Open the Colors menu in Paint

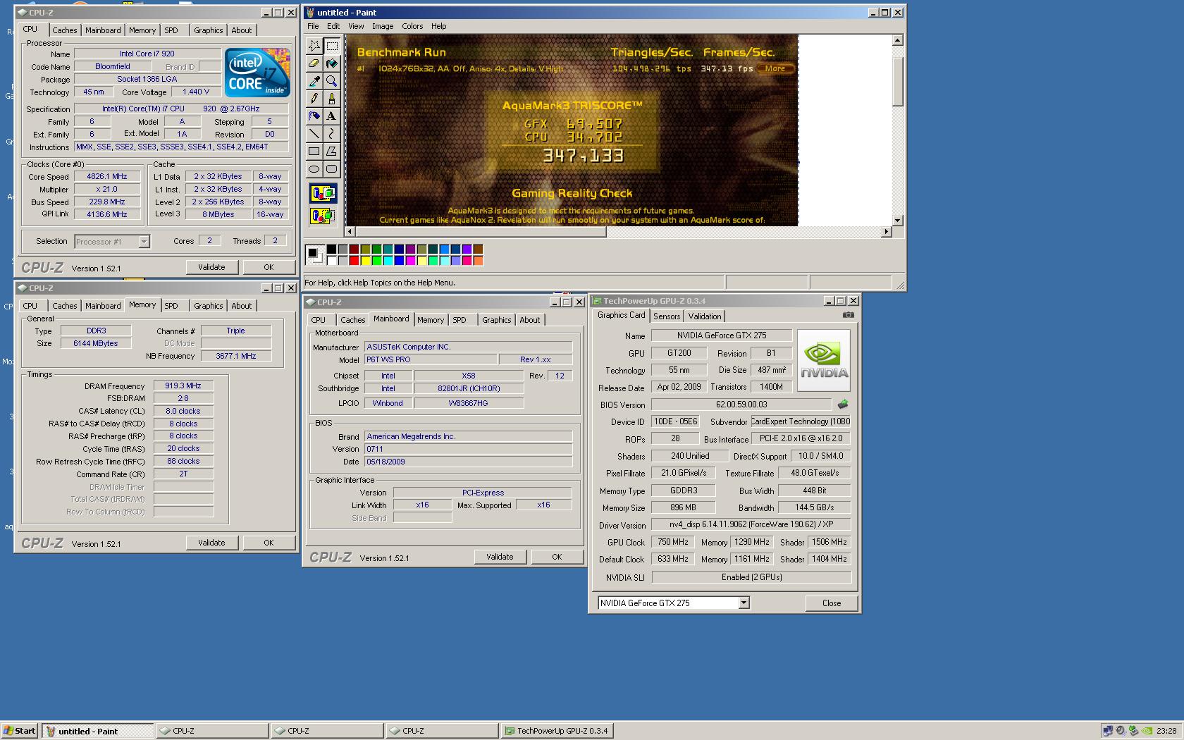click(x=412, y=26)
